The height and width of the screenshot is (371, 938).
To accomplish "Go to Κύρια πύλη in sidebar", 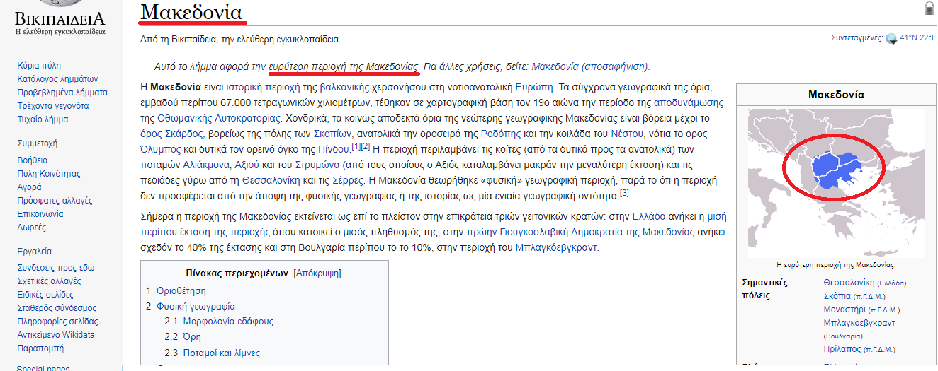I will click(39, 66).
